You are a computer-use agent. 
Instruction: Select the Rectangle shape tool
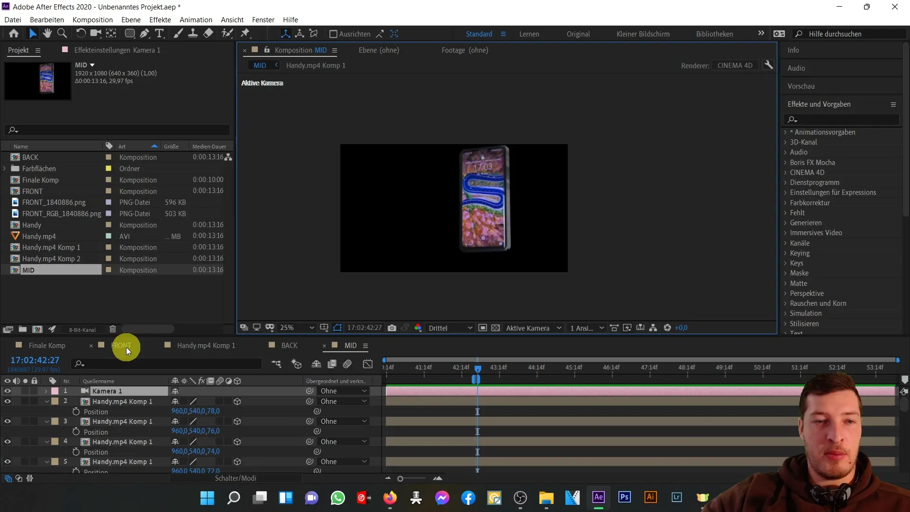point(129,34)
